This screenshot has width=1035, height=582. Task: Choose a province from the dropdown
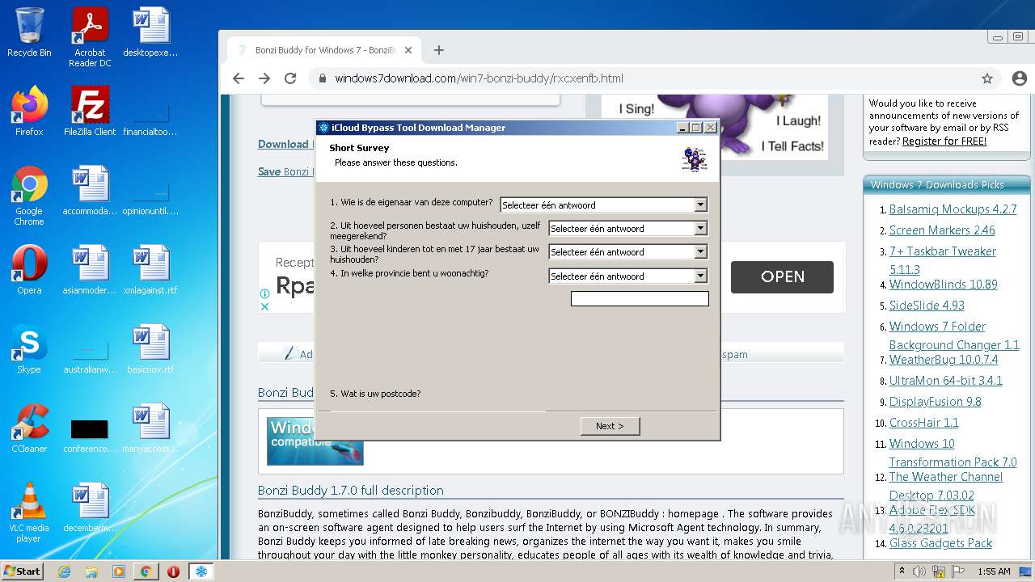click(x=628, y=276)
